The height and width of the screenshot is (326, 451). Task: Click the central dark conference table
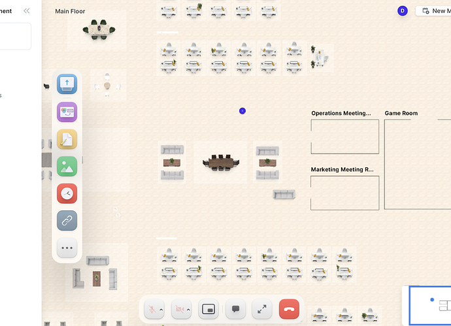pyautogui.click(x=221, y=163)
